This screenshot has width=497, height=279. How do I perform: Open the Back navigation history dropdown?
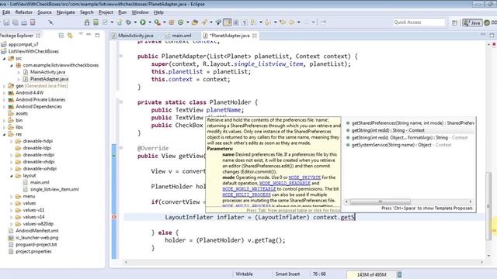[x=298, y=22]
